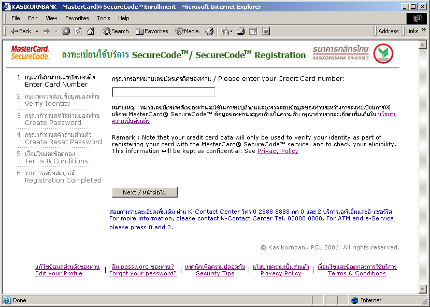Open the Help menu
Viewport: 430px width, 307px height.
(124, 18)
